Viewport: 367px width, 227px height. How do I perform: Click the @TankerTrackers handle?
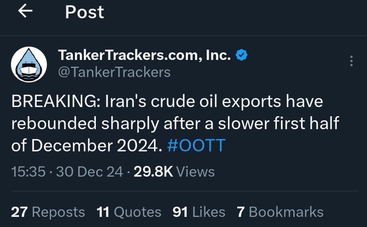click(114, 72)
